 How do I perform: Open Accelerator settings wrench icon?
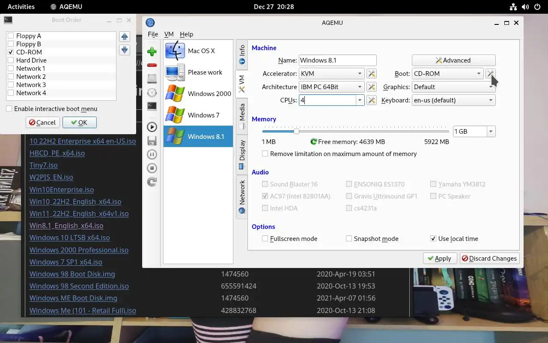(372, 74)
